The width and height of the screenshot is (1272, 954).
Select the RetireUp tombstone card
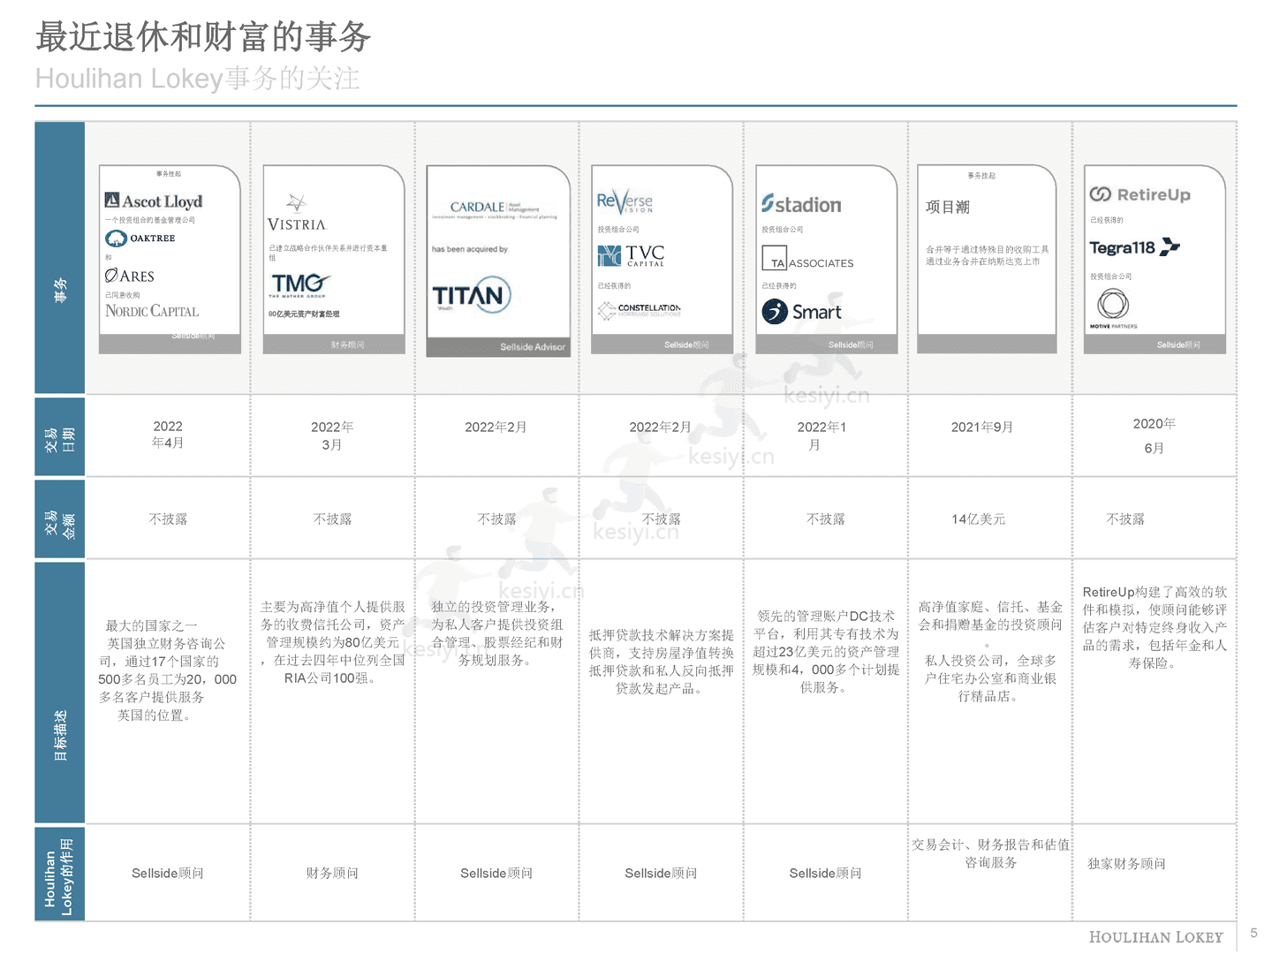pos(1155,259)
